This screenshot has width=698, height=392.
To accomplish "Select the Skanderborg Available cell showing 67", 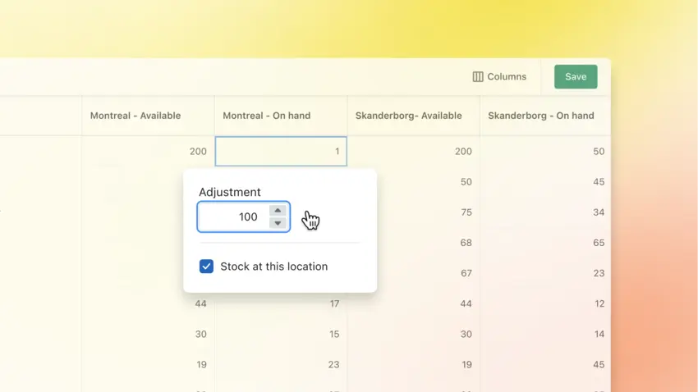I will click(429, 273).
